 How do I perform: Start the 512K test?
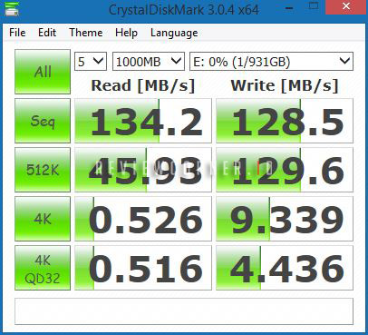click(x=43, y=170)
